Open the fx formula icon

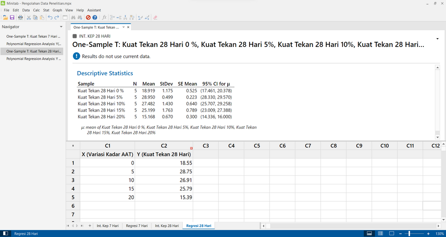coord(104,17)
